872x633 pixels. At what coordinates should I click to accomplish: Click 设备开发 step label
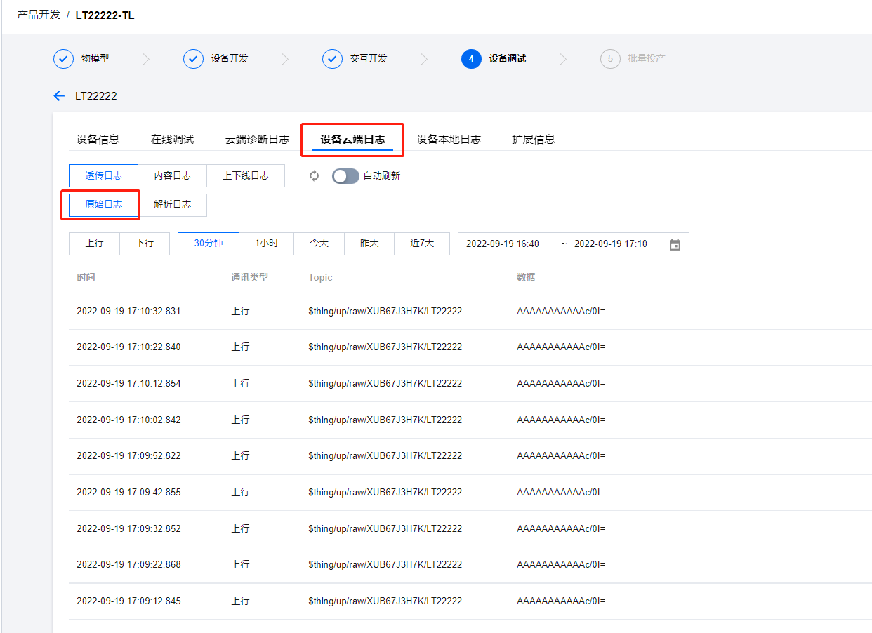(230, 59)
